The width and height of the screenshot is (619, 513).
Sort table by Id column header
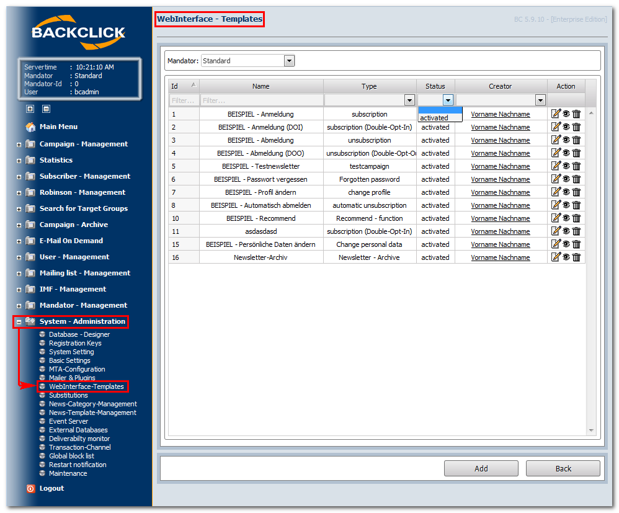184,86
